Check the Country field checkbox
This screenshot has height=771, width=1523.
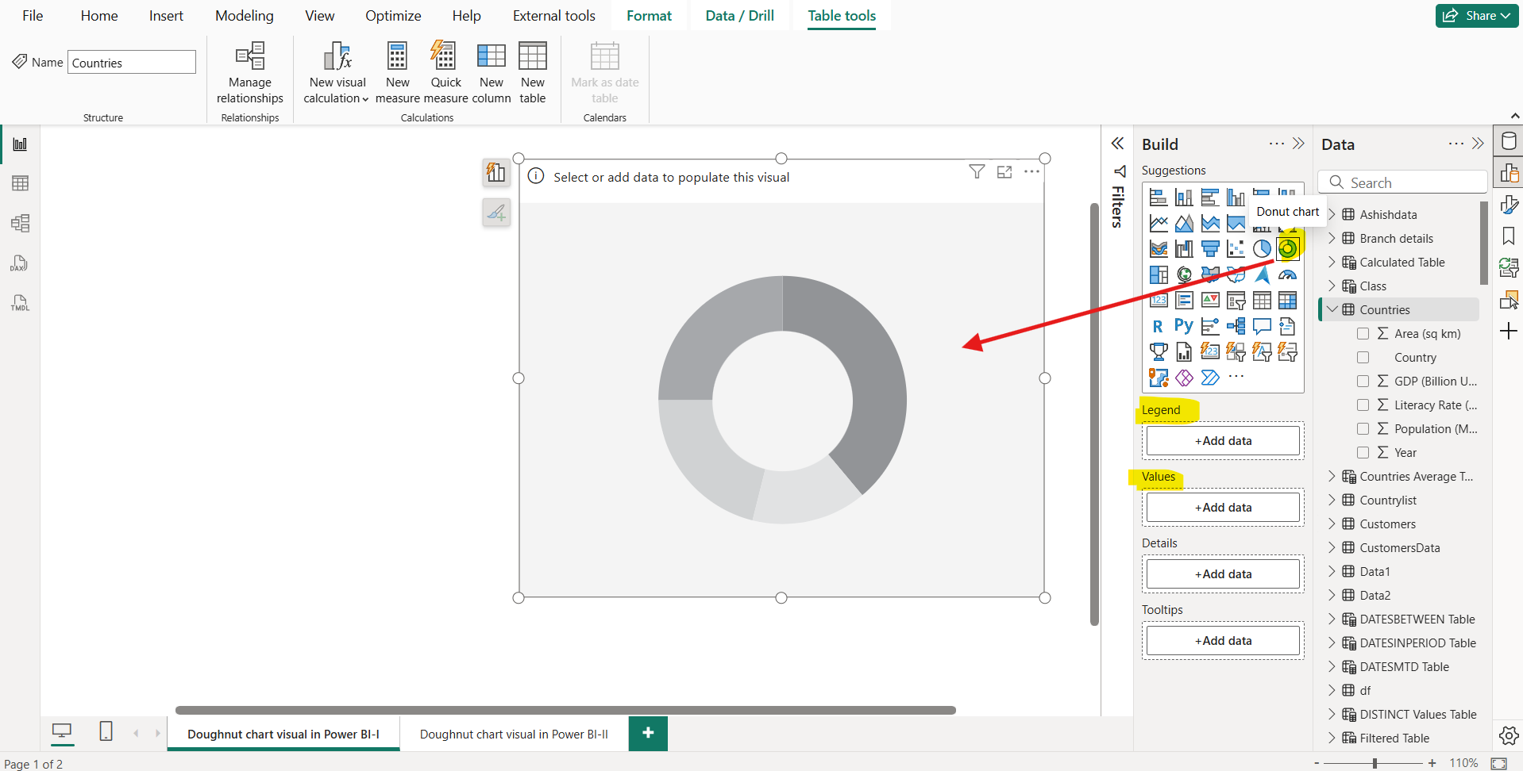1363,357
